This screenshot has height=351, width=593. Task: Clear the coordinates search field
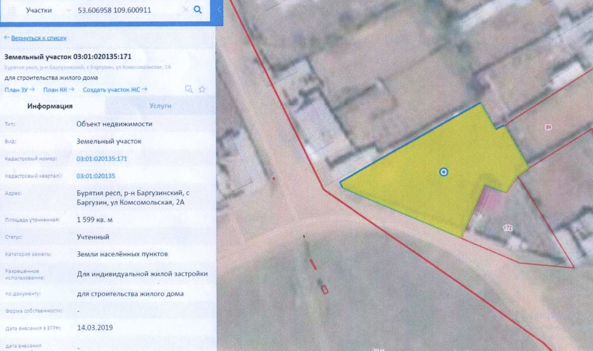pos(185,10)
